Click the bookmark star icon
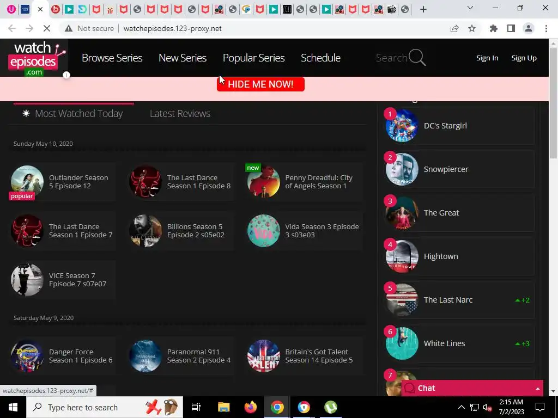Screen dimensions: 558x418 (x=472, y=28)
